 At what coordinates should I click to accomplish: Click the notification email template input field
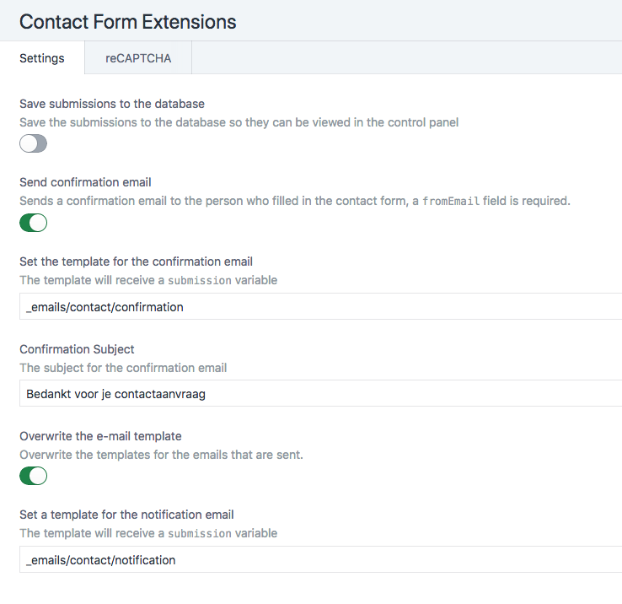click(320, 560)
